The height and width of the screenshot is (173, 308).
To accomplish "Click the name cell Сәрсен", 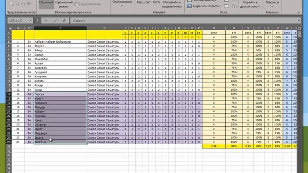I will 60,94.
